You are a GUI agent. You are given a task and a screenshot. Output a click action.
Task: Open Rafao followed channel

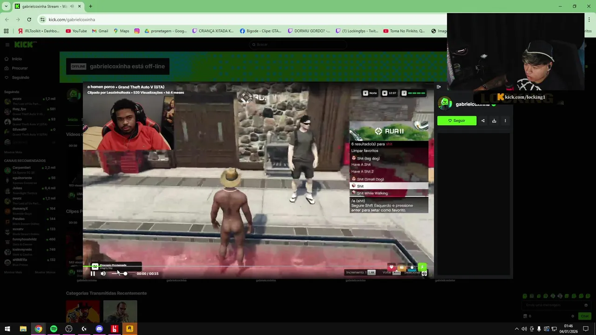click(30, 121)
